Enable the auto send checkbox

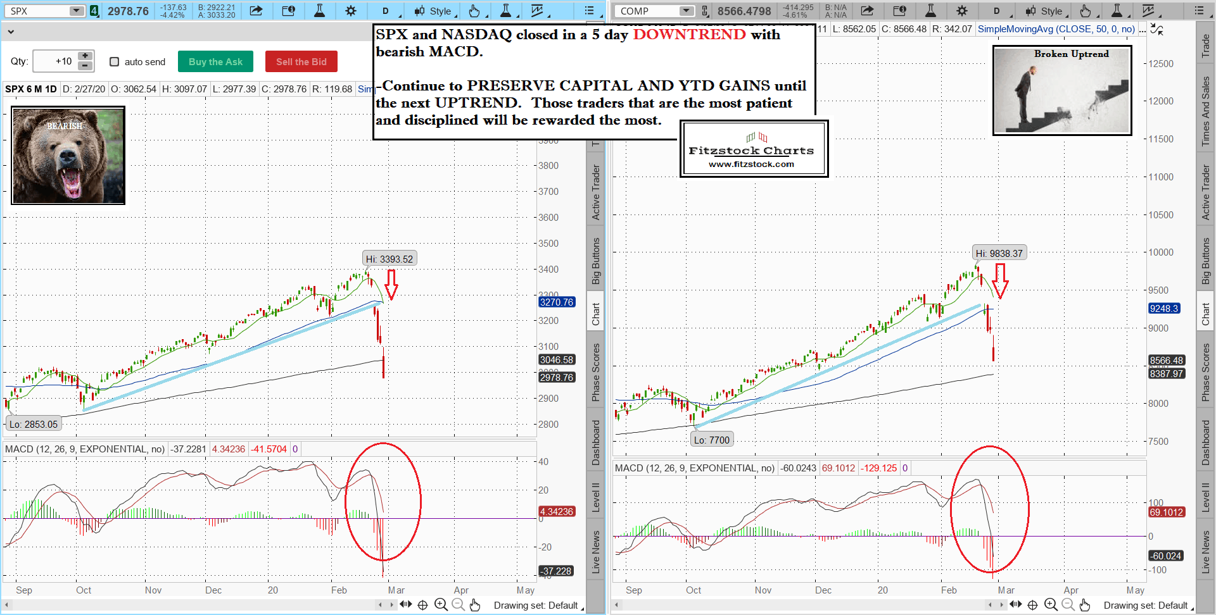point(115,61)
